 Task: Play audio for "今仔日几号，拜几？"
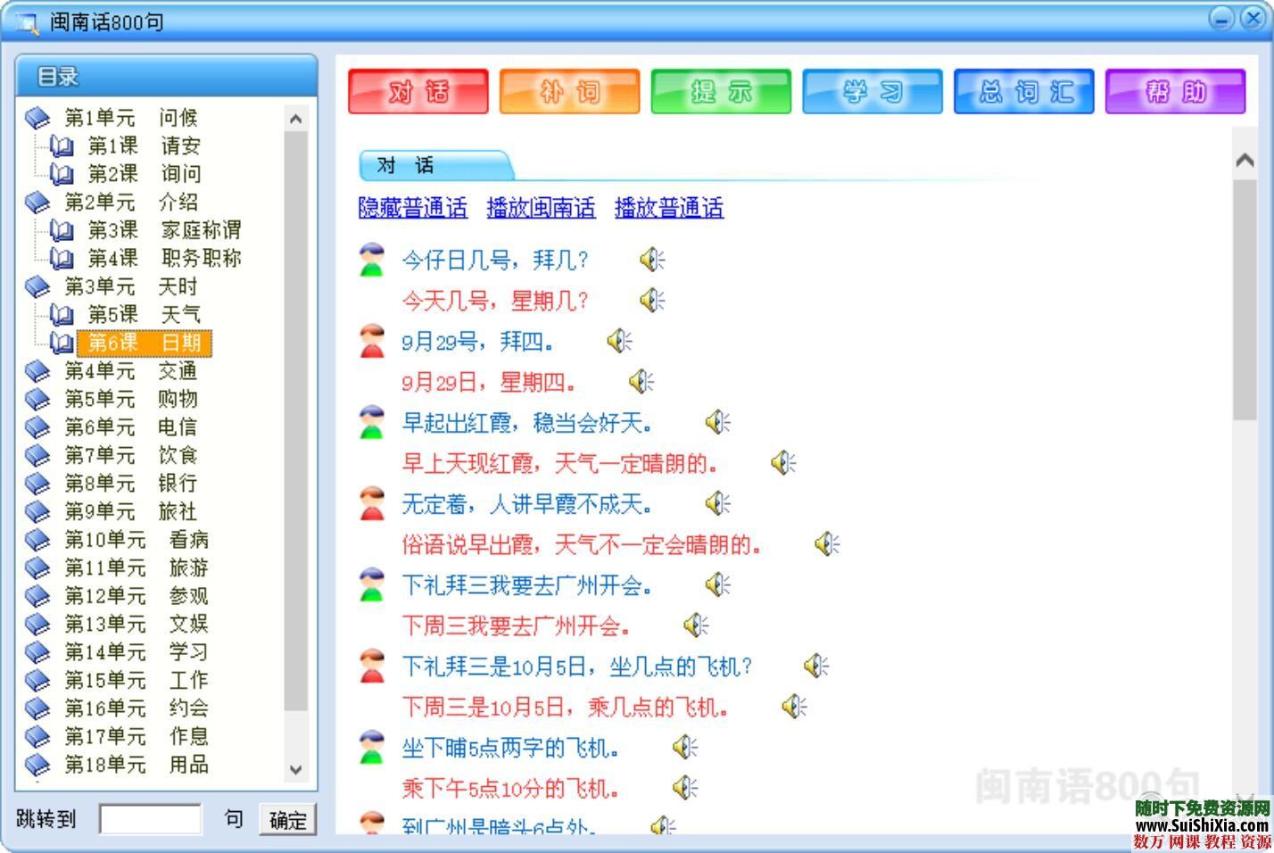pyautogui.click(x=650, y=260)
